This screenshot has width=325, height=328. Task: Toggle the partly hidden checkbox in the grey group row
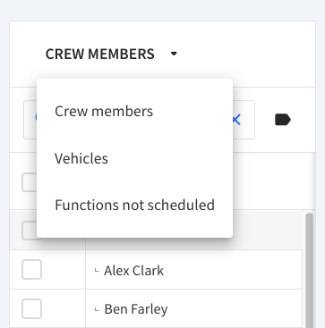(30, 231)
